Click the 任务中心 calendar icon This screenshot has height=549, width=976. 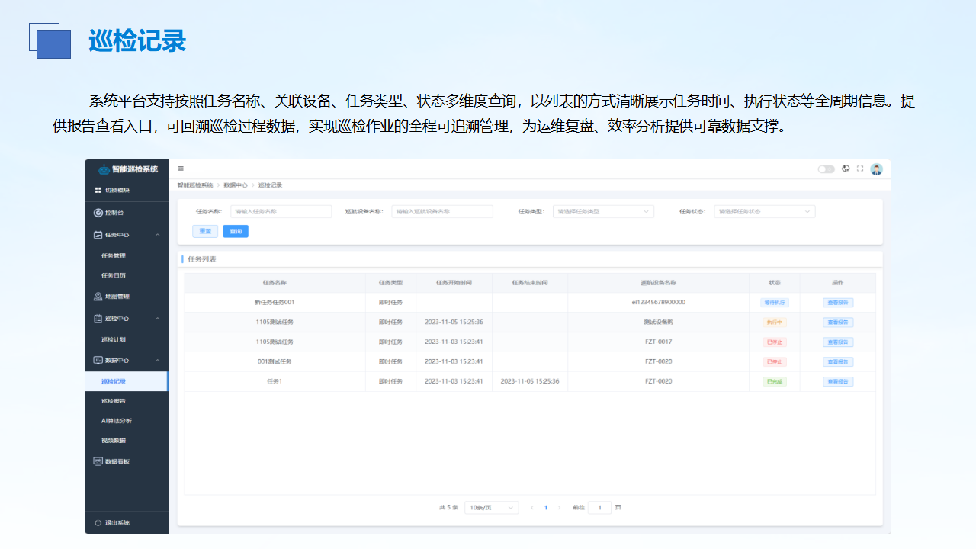98,235
